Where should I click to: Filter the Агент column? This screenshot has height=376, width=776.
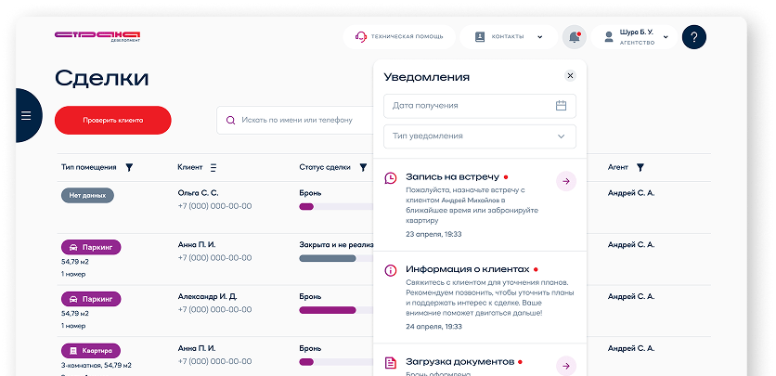640,168
